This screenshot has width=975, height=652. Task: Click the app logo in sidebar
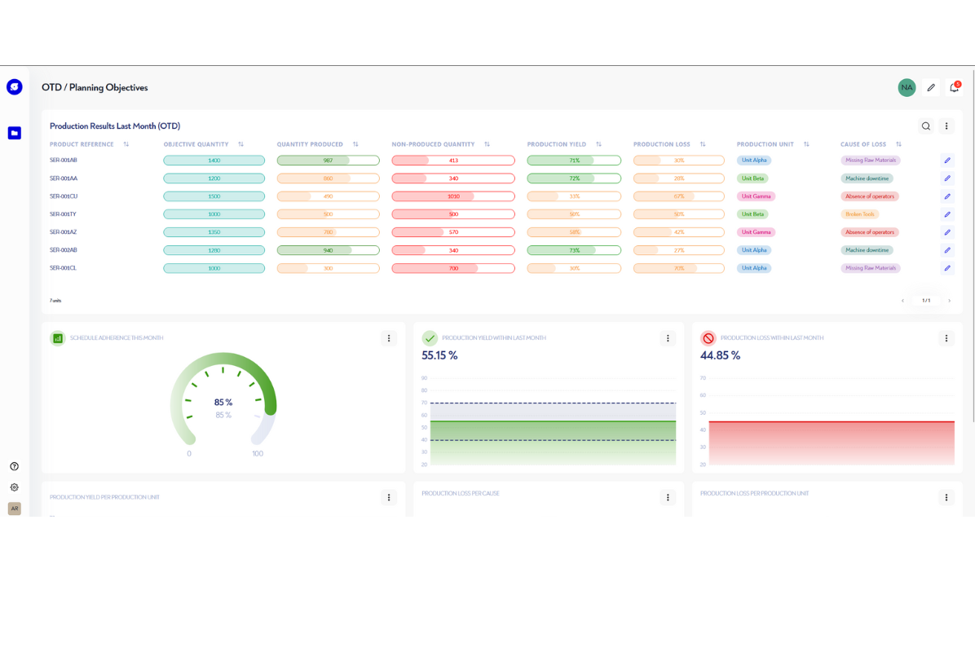click(15, 87)
